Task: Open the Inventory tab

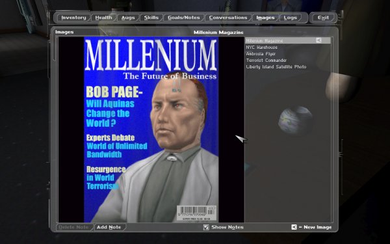Action: 73,18
